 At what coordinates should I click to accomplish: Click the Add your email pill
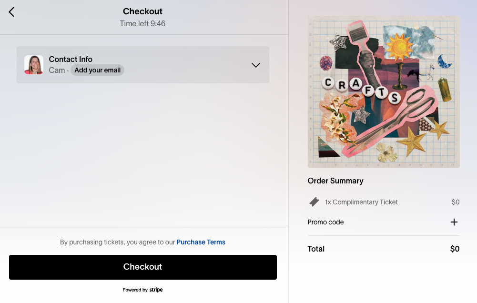coord(97,71)
